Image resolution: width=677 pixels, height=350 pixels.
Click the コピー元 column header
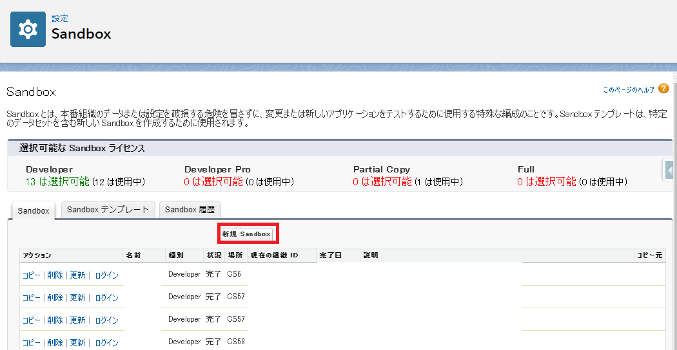pos(650,255)
